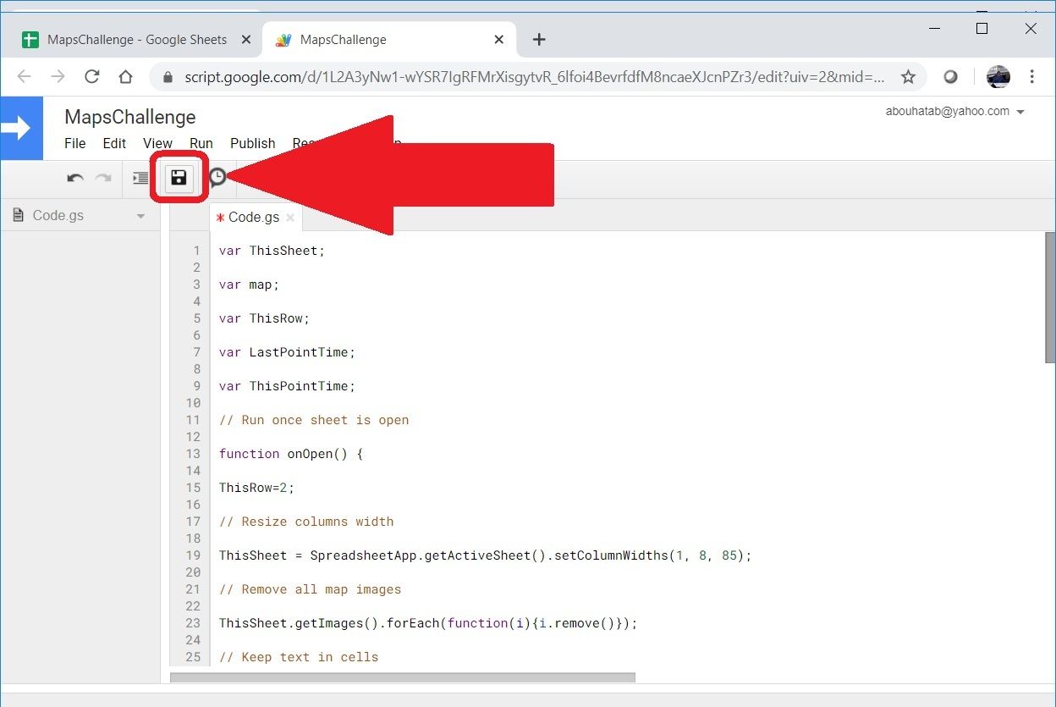The image size is (1056, 707).
Task: Switch to the MapsChallenge - Google Sheets tab
Action: 135,40
